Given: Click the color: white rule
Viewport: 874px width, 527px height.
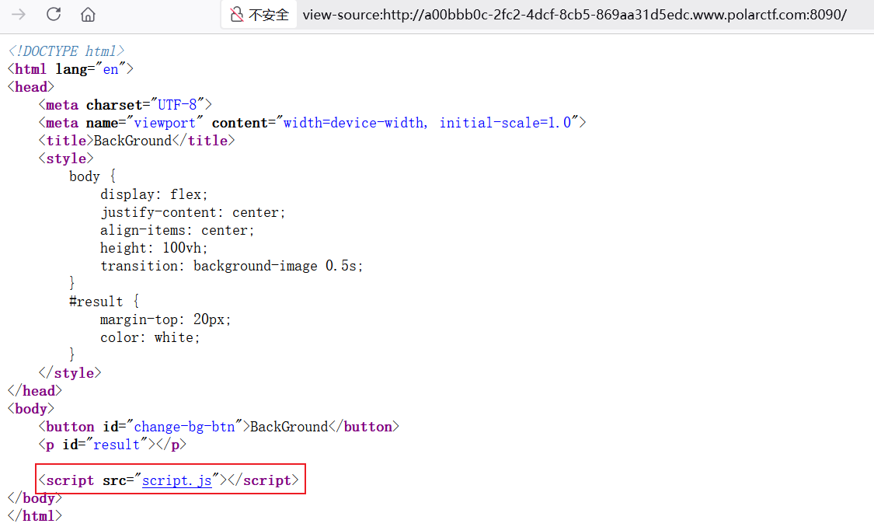Looking at the screenshot, I should [150, 337].
